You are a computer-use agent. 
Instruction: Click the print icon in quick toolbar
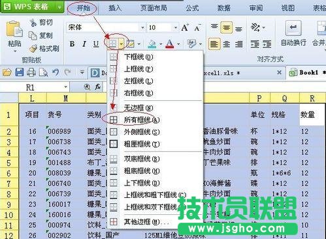point(31,72)
